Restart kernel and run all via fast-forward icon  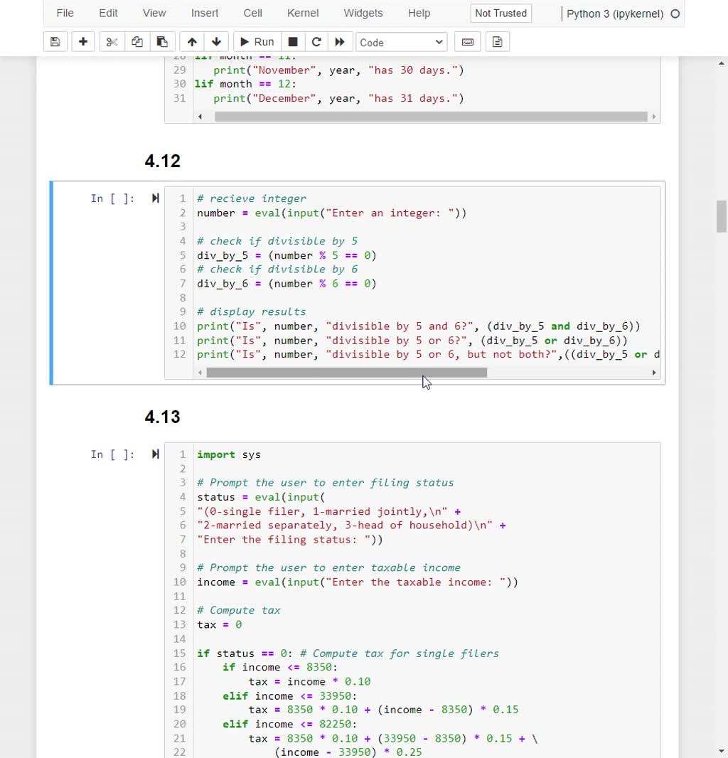340,41
